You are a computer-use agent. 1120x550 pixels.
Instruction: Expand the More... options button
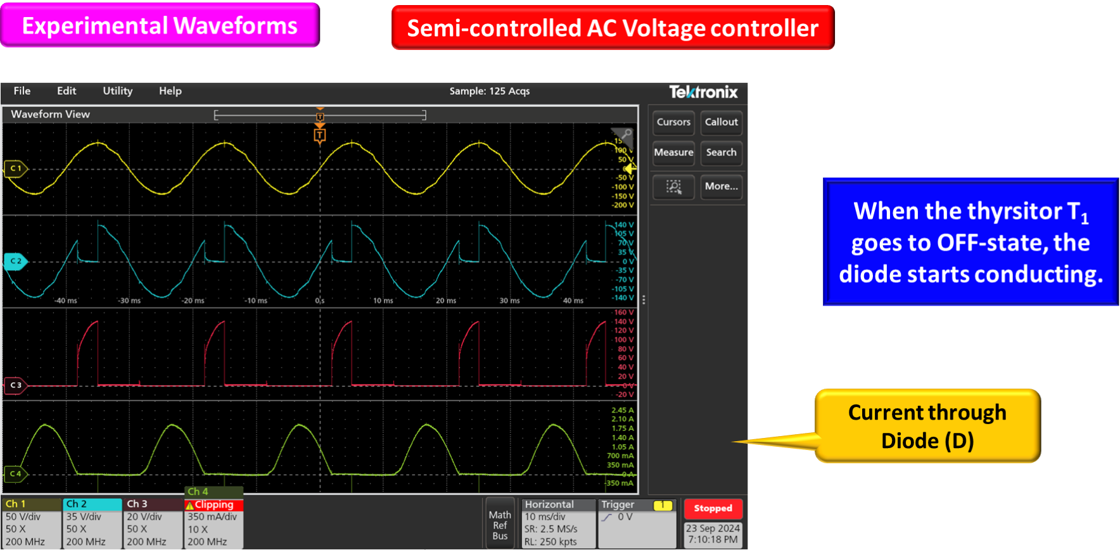click(721, 187)
